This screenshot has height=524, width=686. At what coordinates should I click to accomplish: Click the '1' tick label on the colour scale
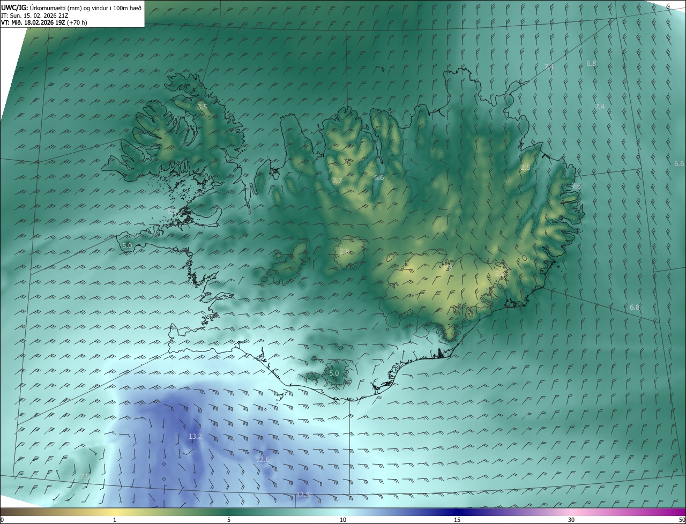click(x=115, y=520)
